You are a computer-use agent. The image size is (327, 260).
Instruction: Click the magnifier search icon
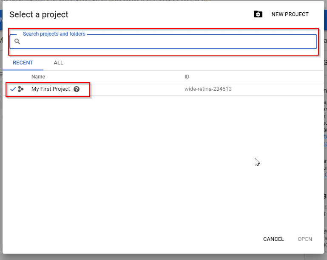point(17,42)
